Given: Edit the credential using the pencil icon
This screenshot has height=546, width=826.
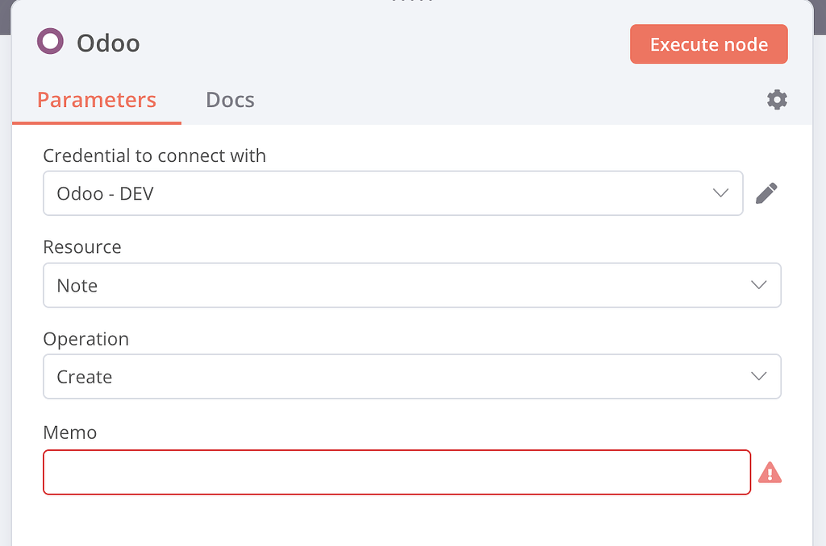Looking at the screenshot, I should pyautogui.click(x=766, y=192).
